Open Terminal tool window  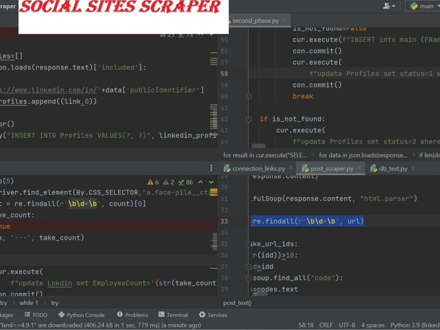[x=173, y=315]
